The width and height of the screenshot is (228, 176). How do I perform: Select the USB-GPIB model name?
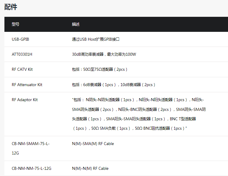click(x=20, y=39)
